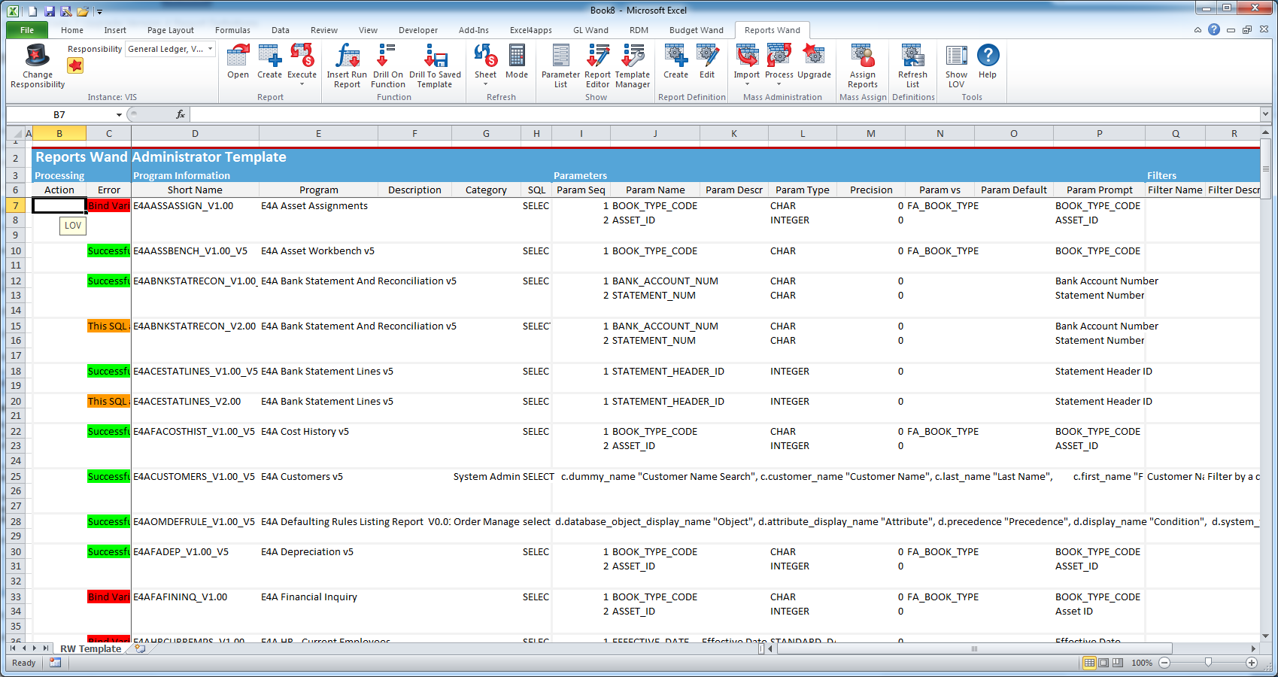Switch to Page Break Preview in status bar
Image resolution: width=1278 pixels, height=677 pixels.
[x=1118, y=663]
